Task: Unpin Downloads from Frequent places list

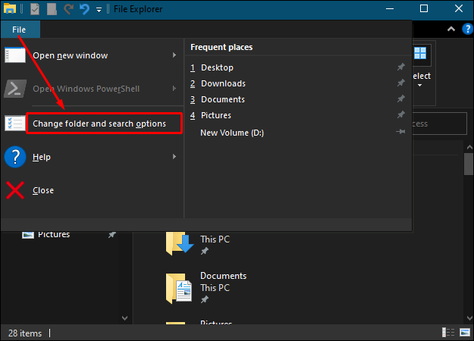Action: click(x=401, y=83)
